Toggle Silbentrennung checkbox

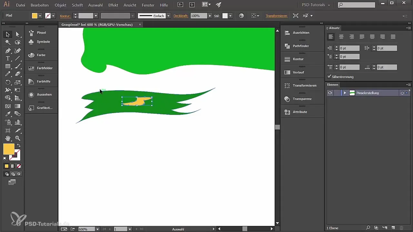(329, 77)
